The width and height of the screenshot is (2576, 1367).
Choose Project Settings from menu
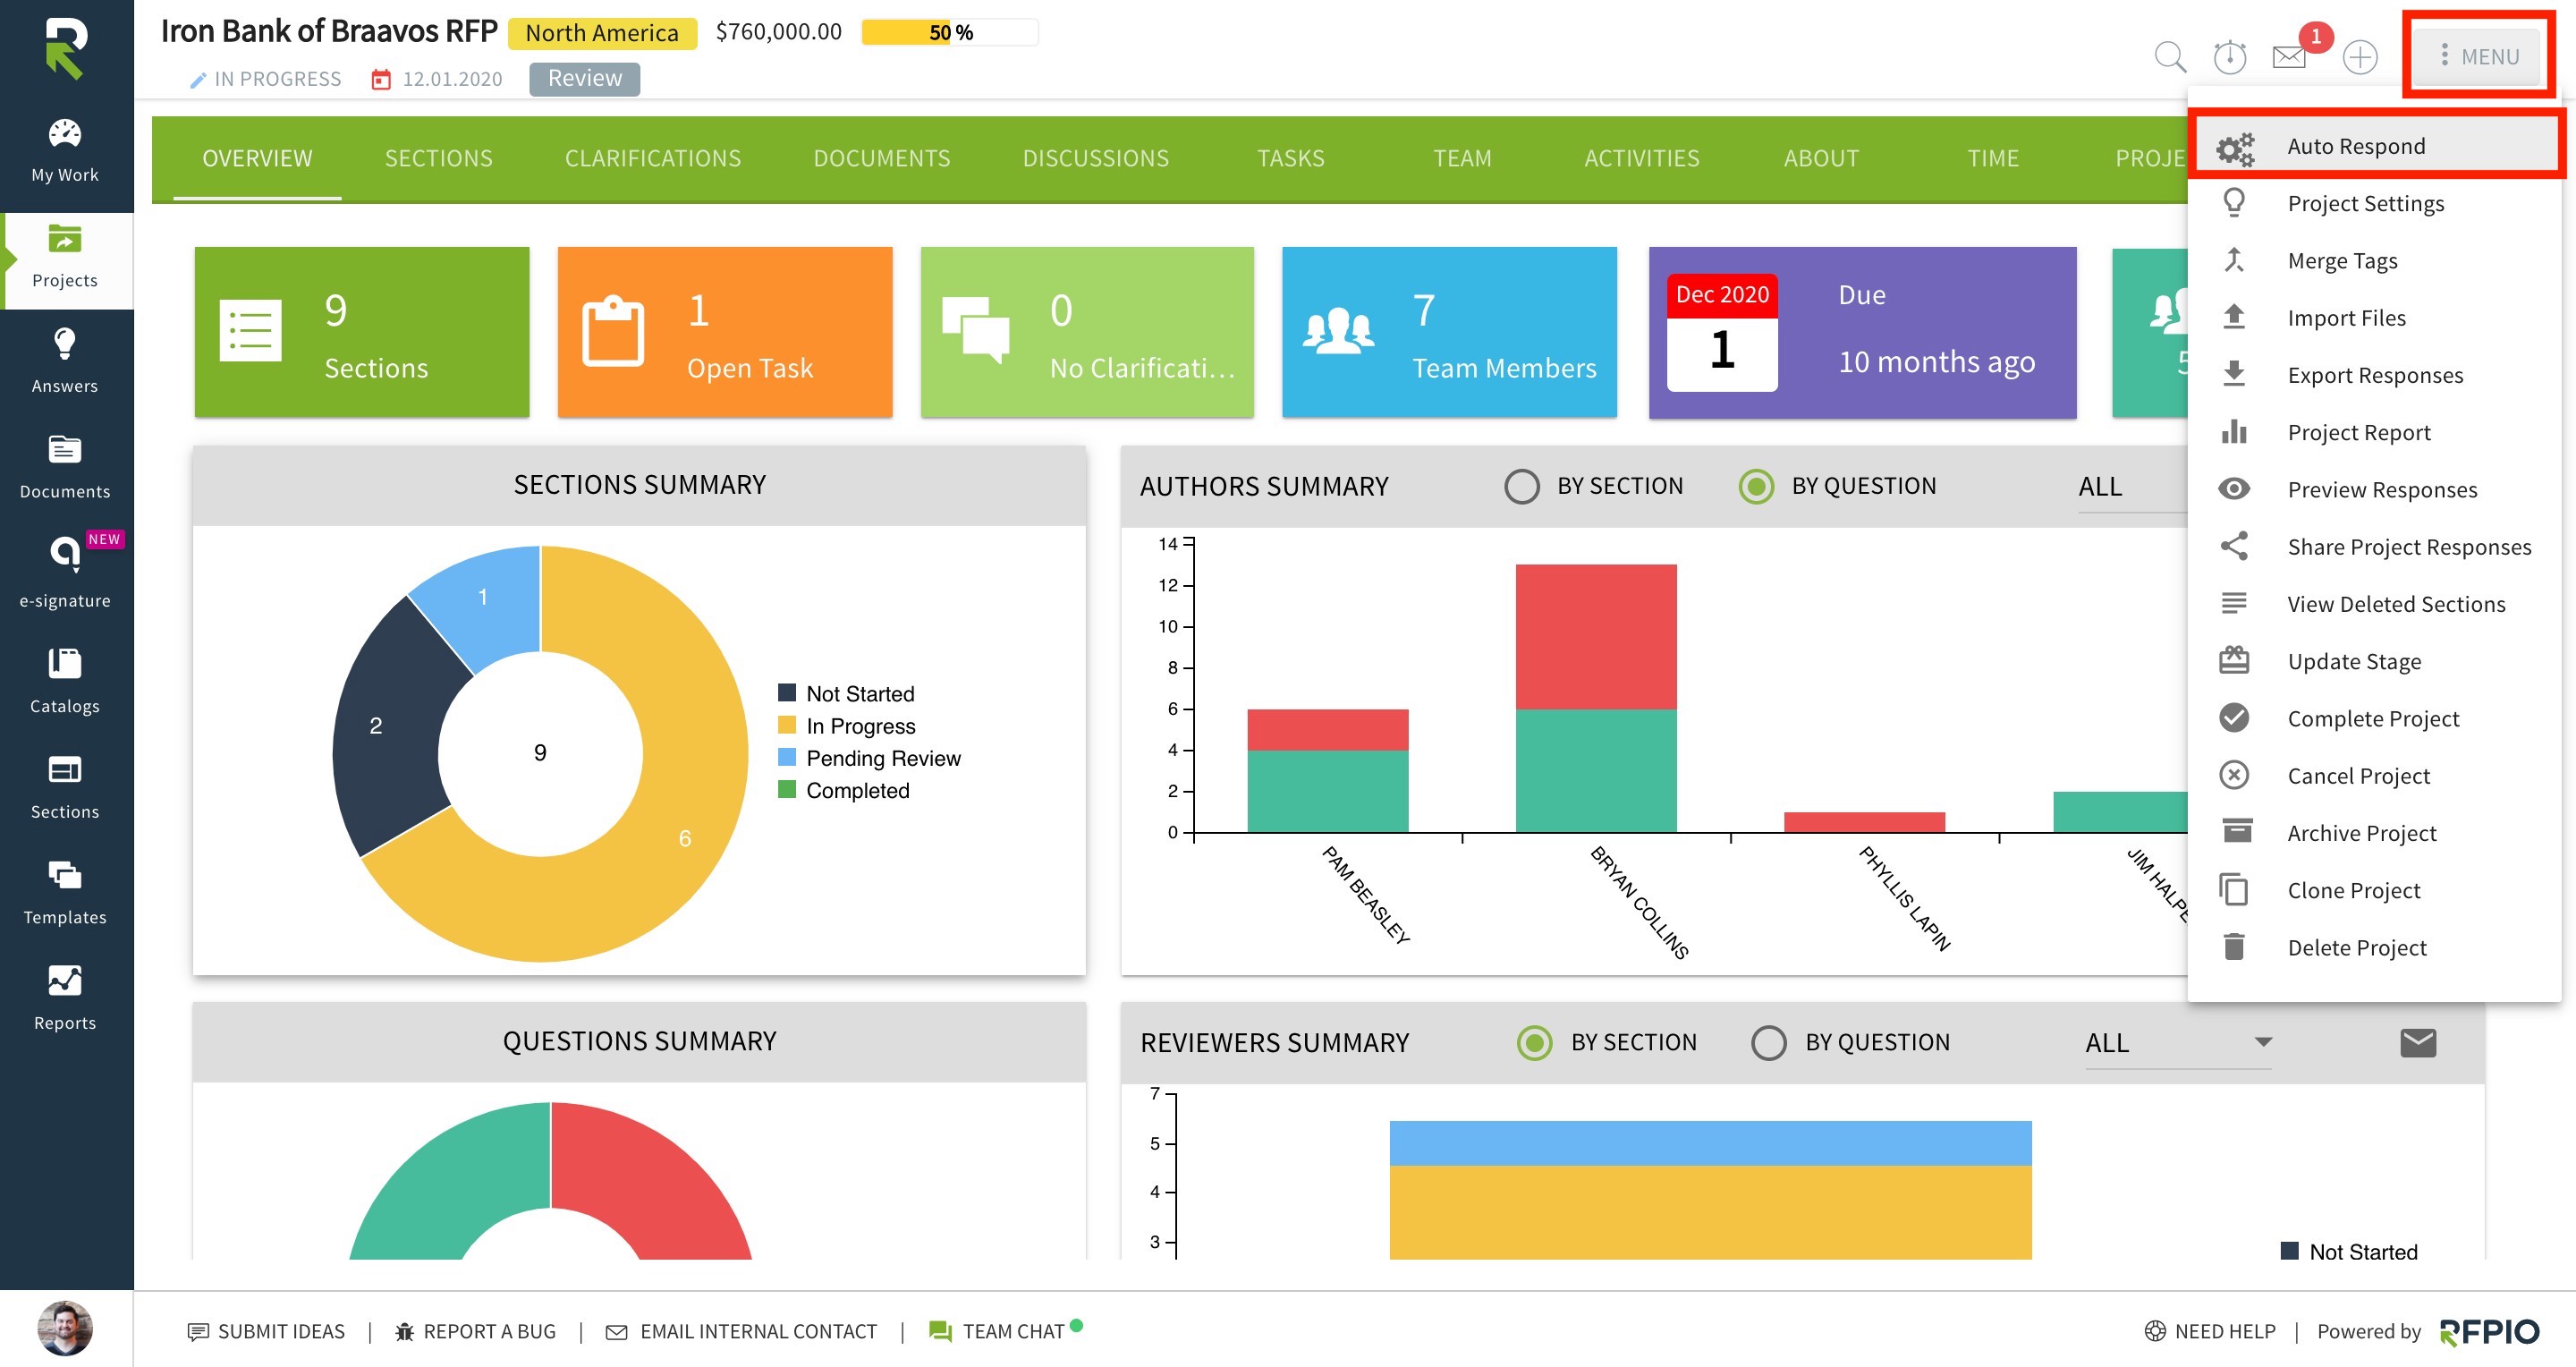(x=2374, y=203)
